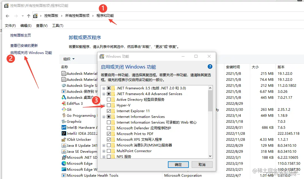
Task: Click the EditPlus 3 program icon
Action: pyautogui.click(x=64, y=104)
